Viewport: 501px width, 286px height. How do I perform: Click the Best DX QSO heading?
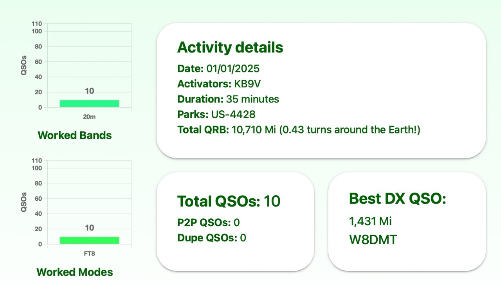pos(397,199)
